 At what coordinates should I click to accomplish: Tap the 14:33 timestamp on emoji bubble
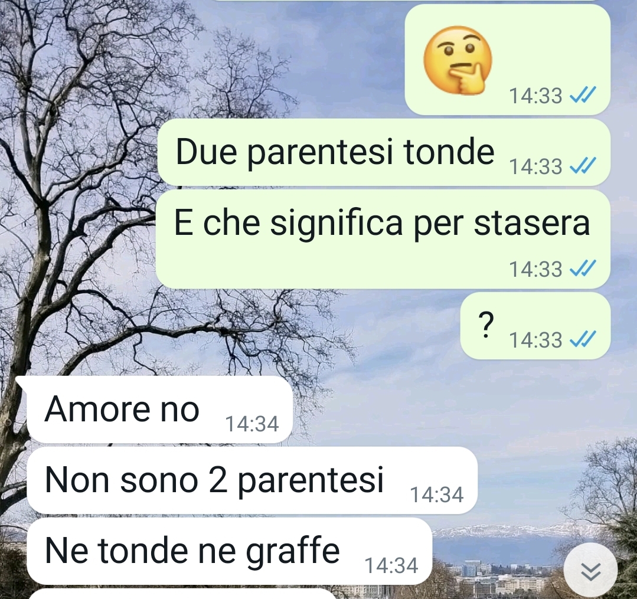[535, 96]
